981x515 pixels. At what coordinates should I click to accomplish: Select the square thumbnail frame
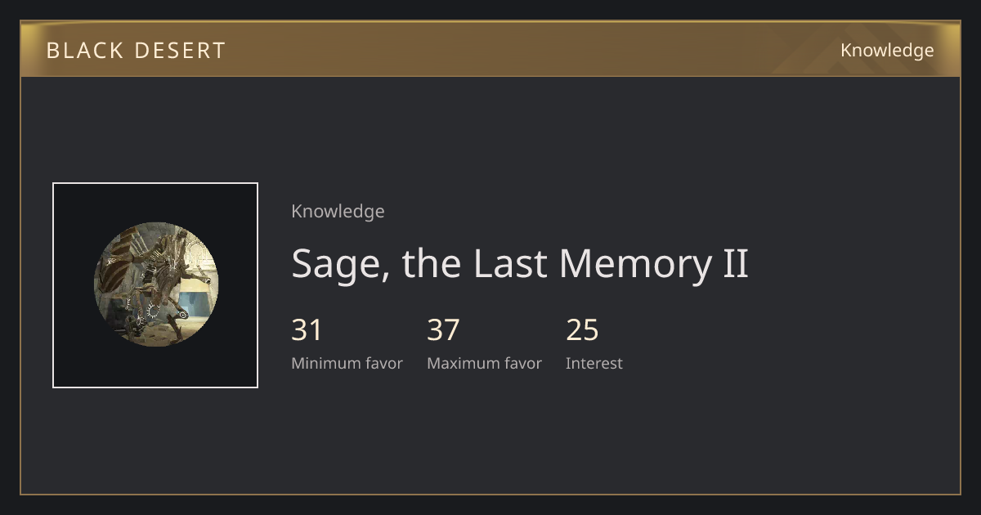[x=155, y=285]
